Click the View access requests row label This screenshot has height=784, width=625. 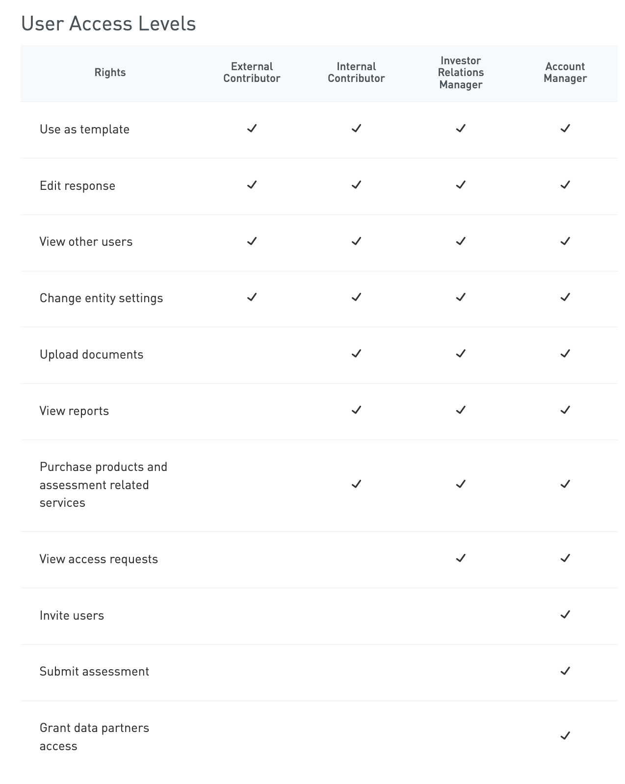(99, 559)
